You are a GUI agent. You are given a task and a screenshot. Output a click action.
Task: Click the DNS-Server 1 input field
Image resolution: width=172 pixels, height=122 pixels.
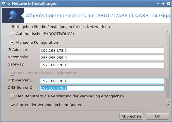tap(102, 81)
